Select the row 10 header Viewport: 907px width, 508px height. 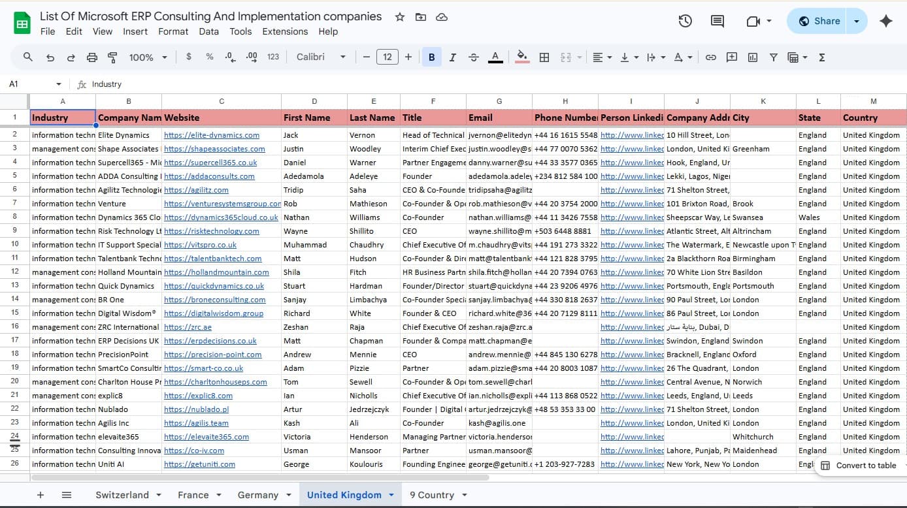click(x=14, y=244)
